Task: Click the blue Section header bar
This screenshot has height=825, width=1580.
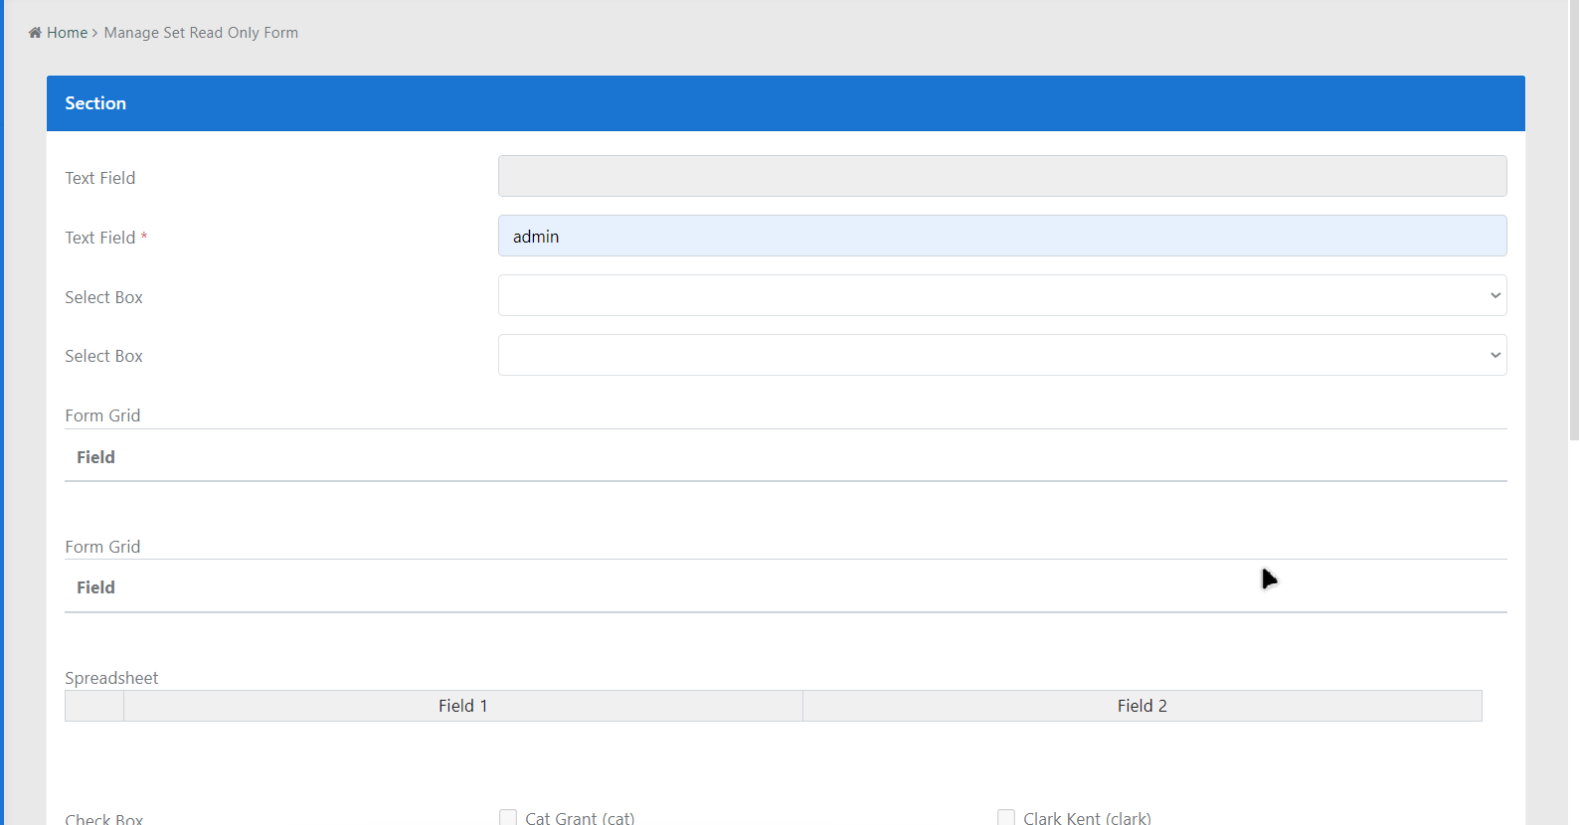Action: [x=786, y=103]
